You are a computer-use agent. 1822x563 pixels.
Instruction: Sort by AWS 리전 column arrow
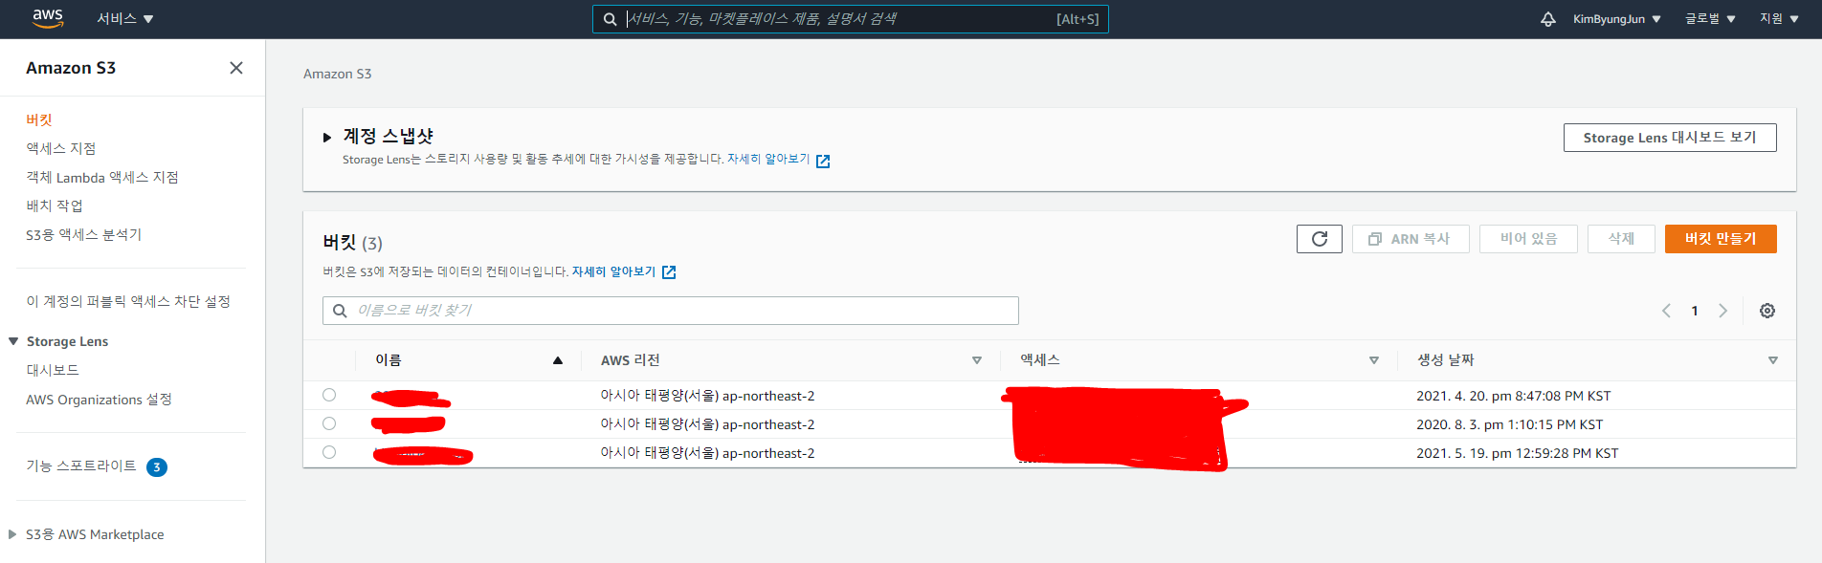(977, 360)
